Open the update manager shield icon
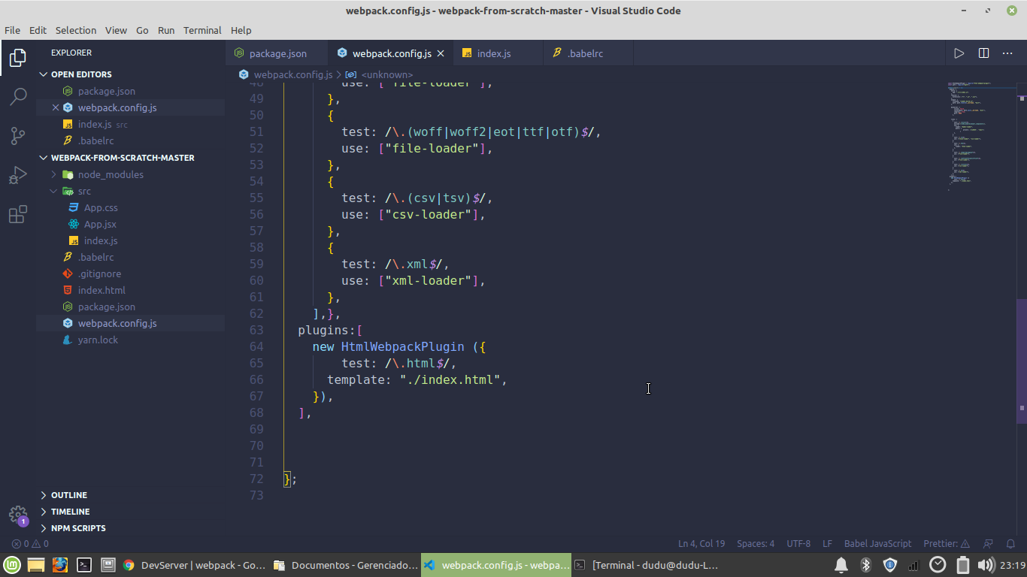Image resolution: width=1027 pixels, height=577 pixels. point(890,565)
